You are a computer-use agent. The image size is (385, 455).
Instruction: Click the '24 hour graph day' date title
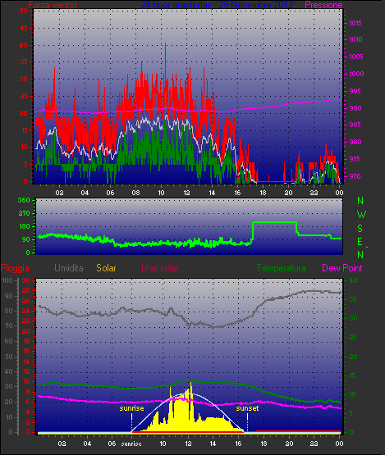coord(217,5)
